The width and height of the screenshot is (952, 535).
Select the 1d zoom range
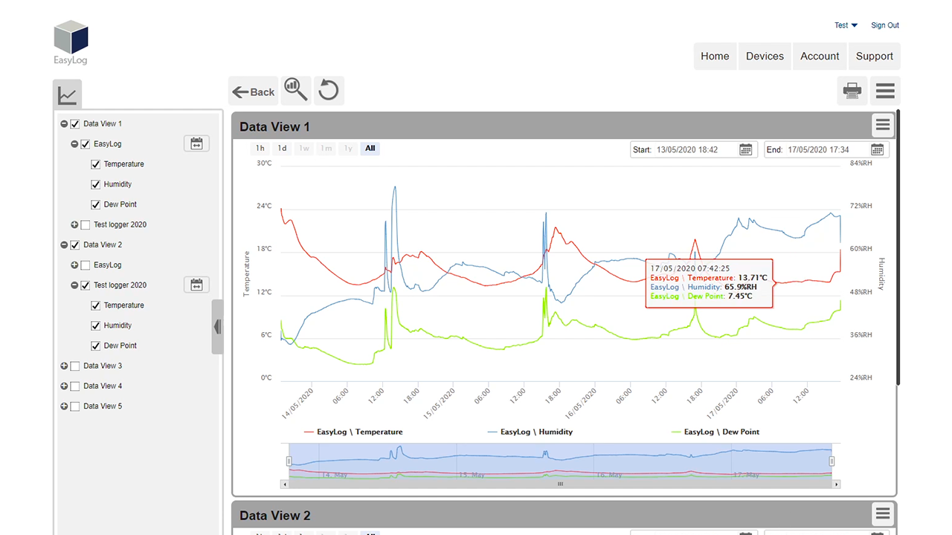pos(282,149)
